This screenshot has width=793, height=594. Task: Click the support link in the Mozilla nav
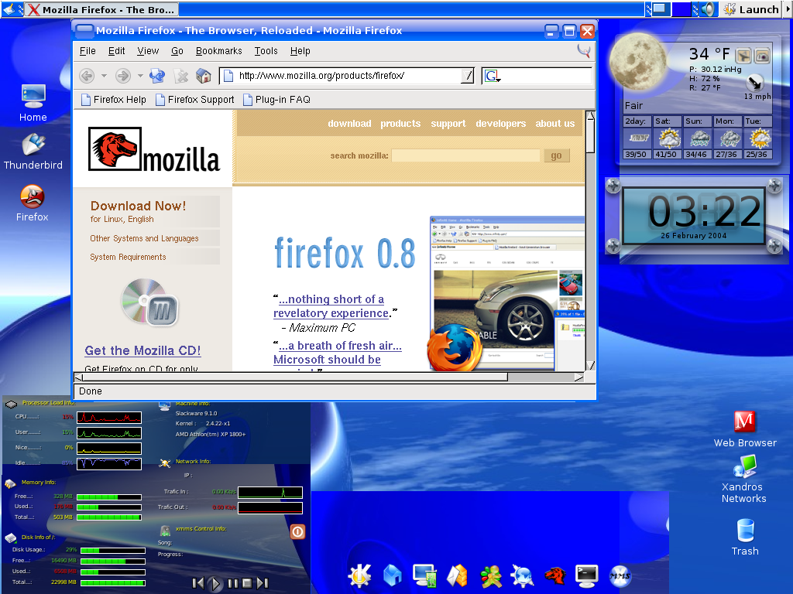(x=448, y=123)
